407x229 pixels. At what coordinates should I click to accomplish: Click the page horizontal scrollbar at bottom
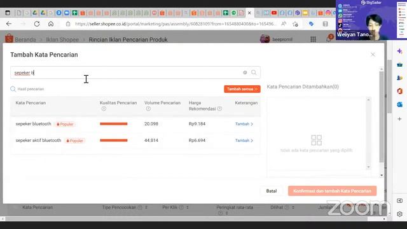(186, 219)
